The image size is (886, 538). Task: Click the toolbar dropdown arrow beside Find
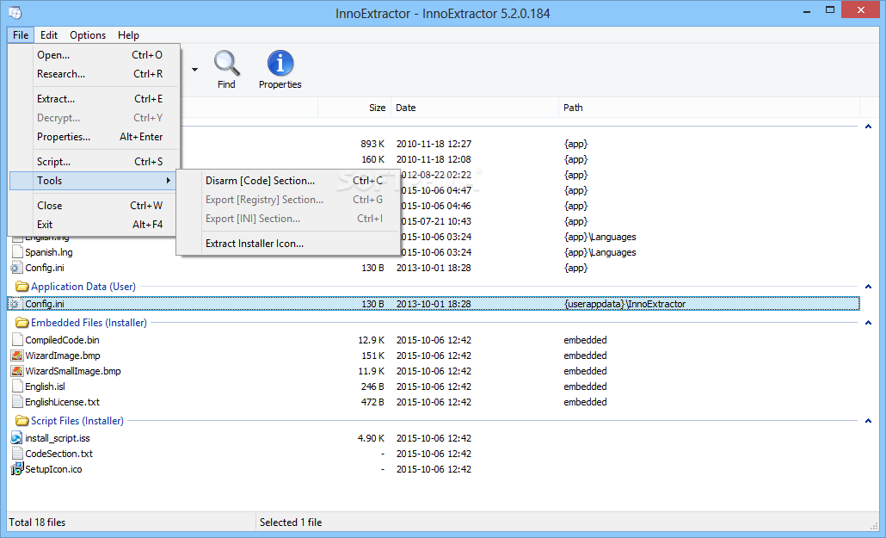click(x=194, y=70)
